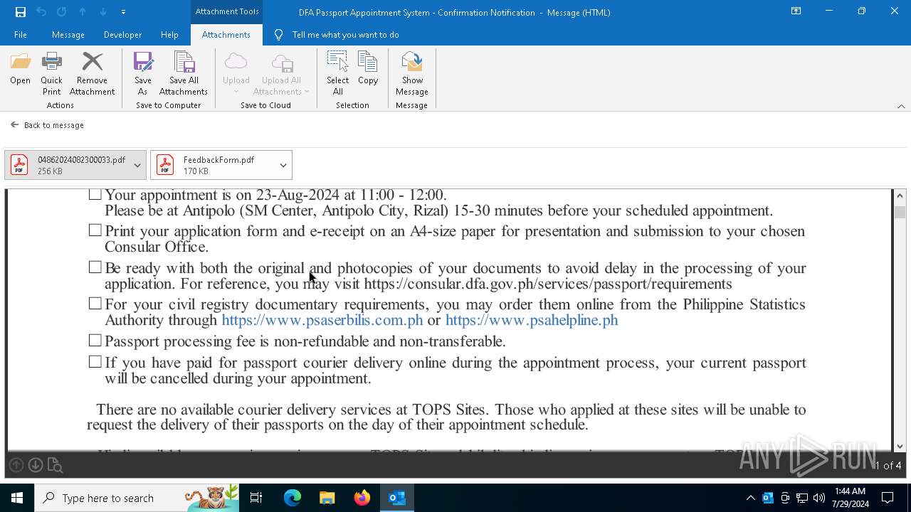The width and height of the screenshot is (911, 512).
Task: Open the Windows Start menu
Action: (17, 498)
